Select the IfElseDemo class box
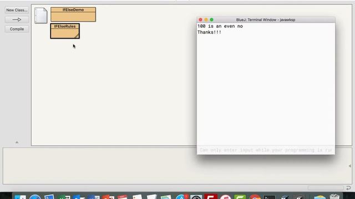Screen dimensions: 355x199 tap(73, 14)
